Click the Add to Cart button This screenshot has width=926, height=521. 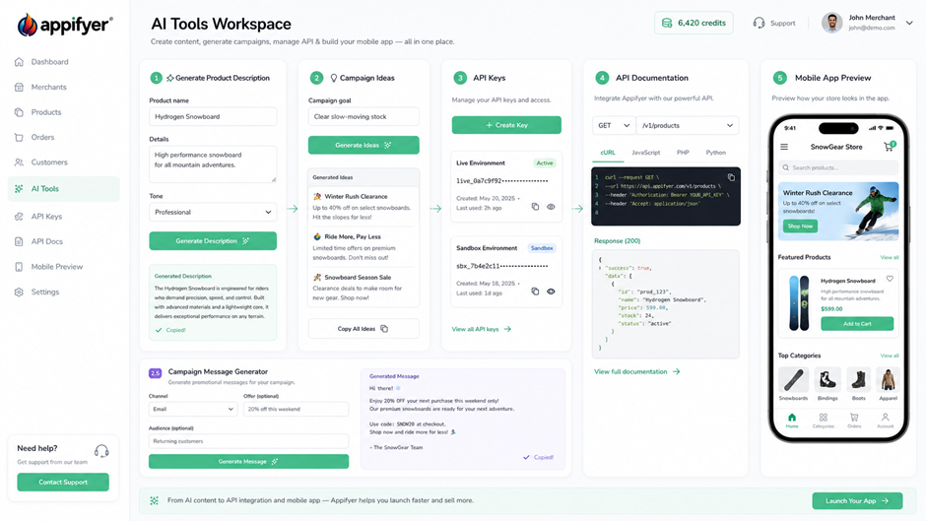pyautogui.click(x=857, y=324)
